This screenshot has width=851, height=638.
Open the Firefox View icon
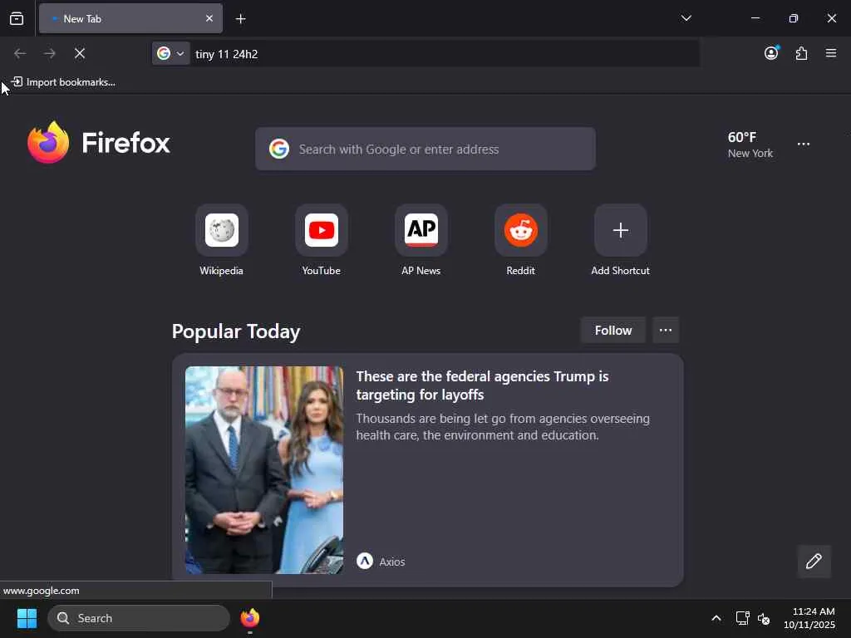point(17,18)
